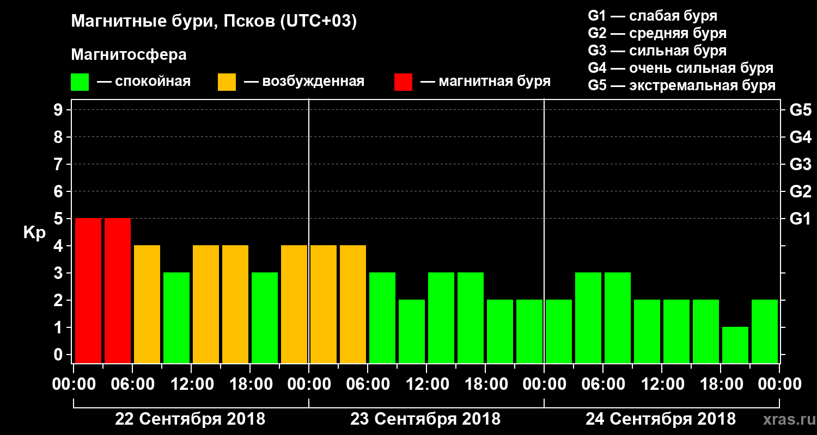
Task: Click the right-axis 'G2' level label
Action: point(801,192)
